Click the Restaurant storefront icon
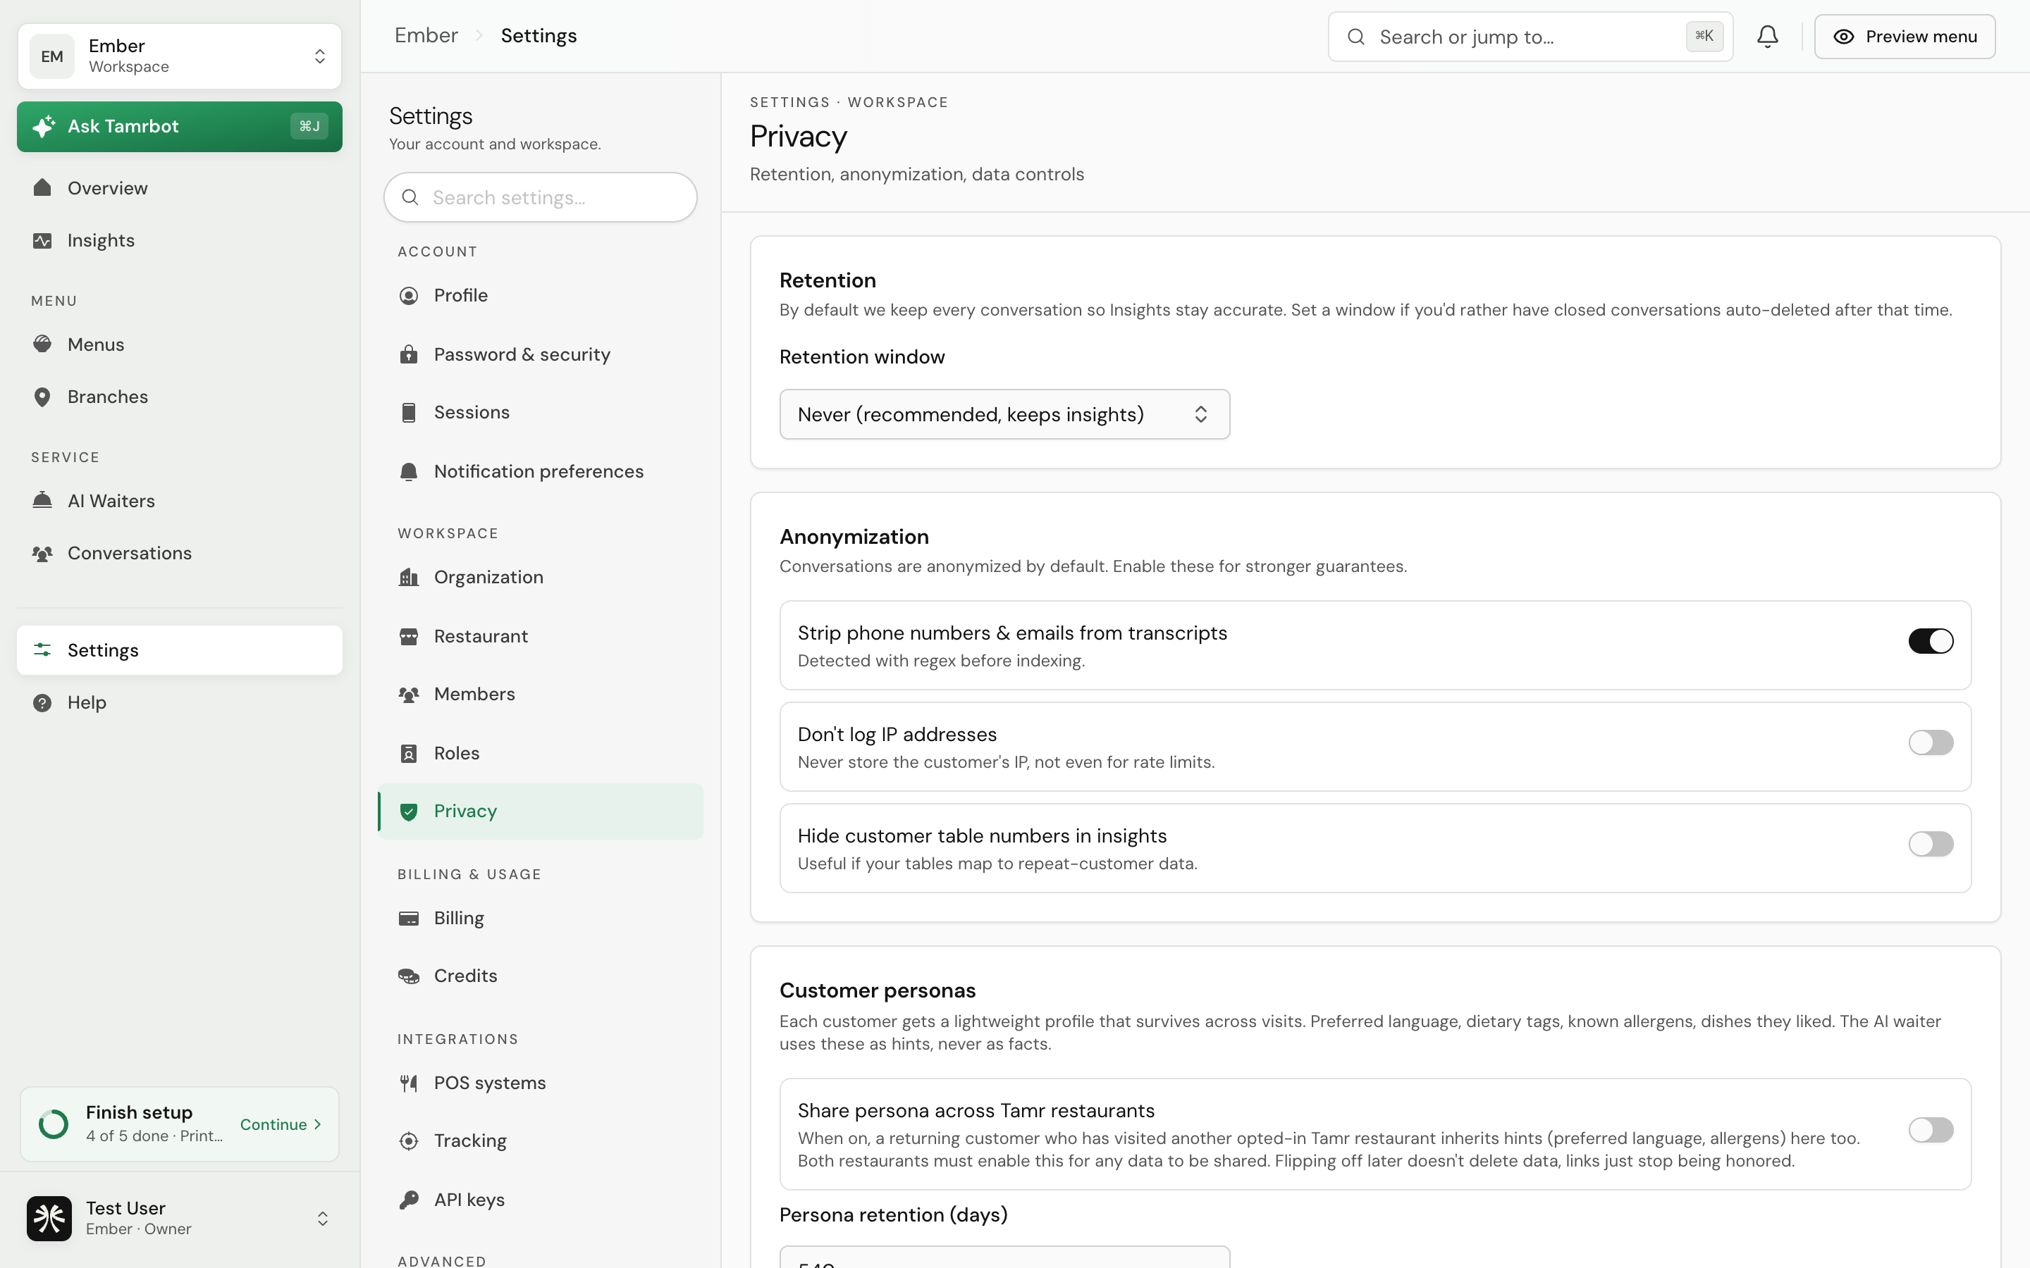This screenshot has width=2030, height=1268. click(409, 635)
